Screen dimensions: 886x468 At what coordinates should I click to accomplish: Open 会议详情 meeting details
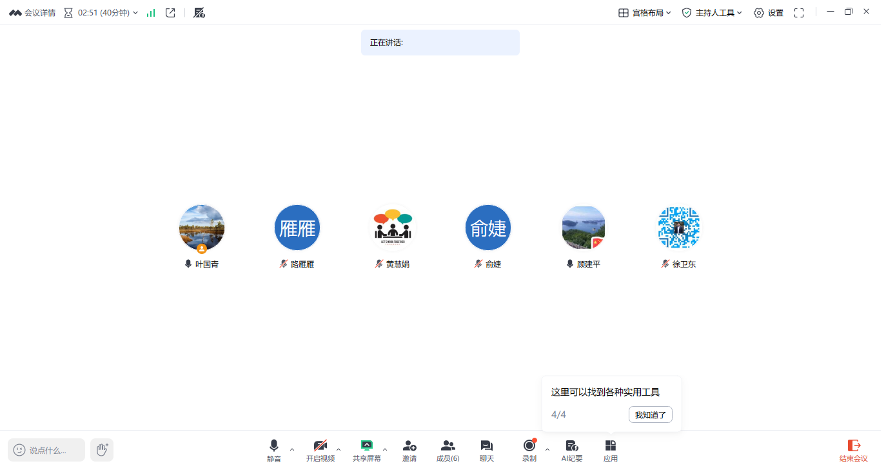(x=32, y=13)
